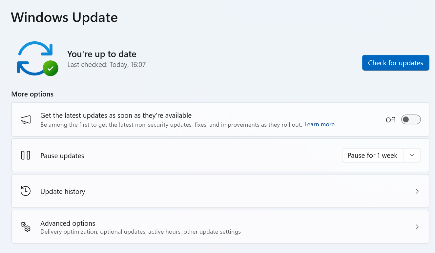Screen dimensions: 435x253
Task: Click the Update history clock icon
Action: 26,191
